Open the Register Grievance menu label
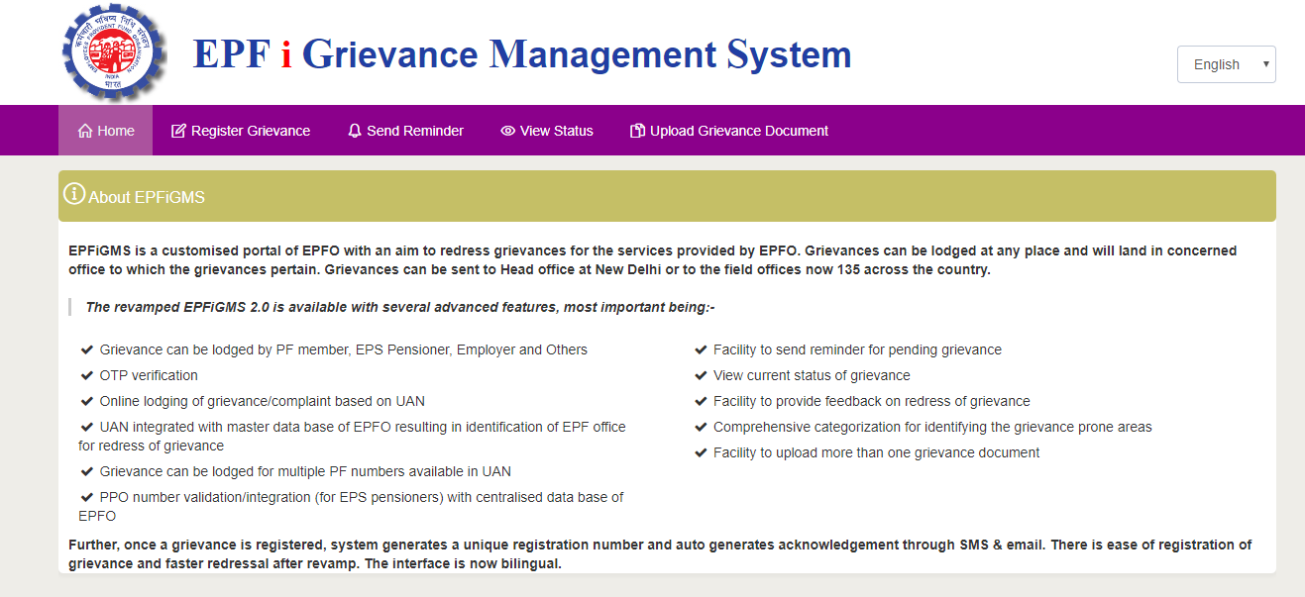This screenshot has height=597, width=1305. click(251, 131)
